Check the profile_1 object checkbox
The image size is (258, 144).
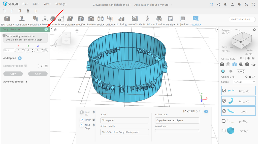point(224,121)
